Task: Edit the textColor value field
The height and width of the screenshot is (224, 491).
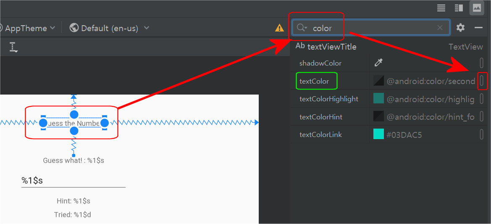Action: click(x=431, y=82)
